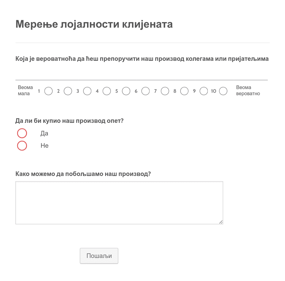The width and height of the screenshot is (285, 281).
Task: Click the "Да" answer label
Action: pos(44,134)
